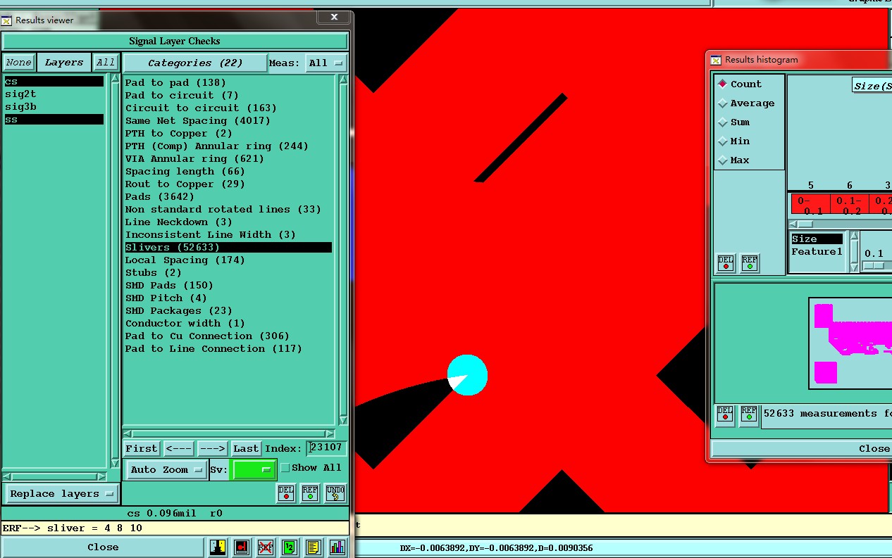
Task: Click the crossed-out REF icon
Action: pyautogui.click(x=265, y=547)
